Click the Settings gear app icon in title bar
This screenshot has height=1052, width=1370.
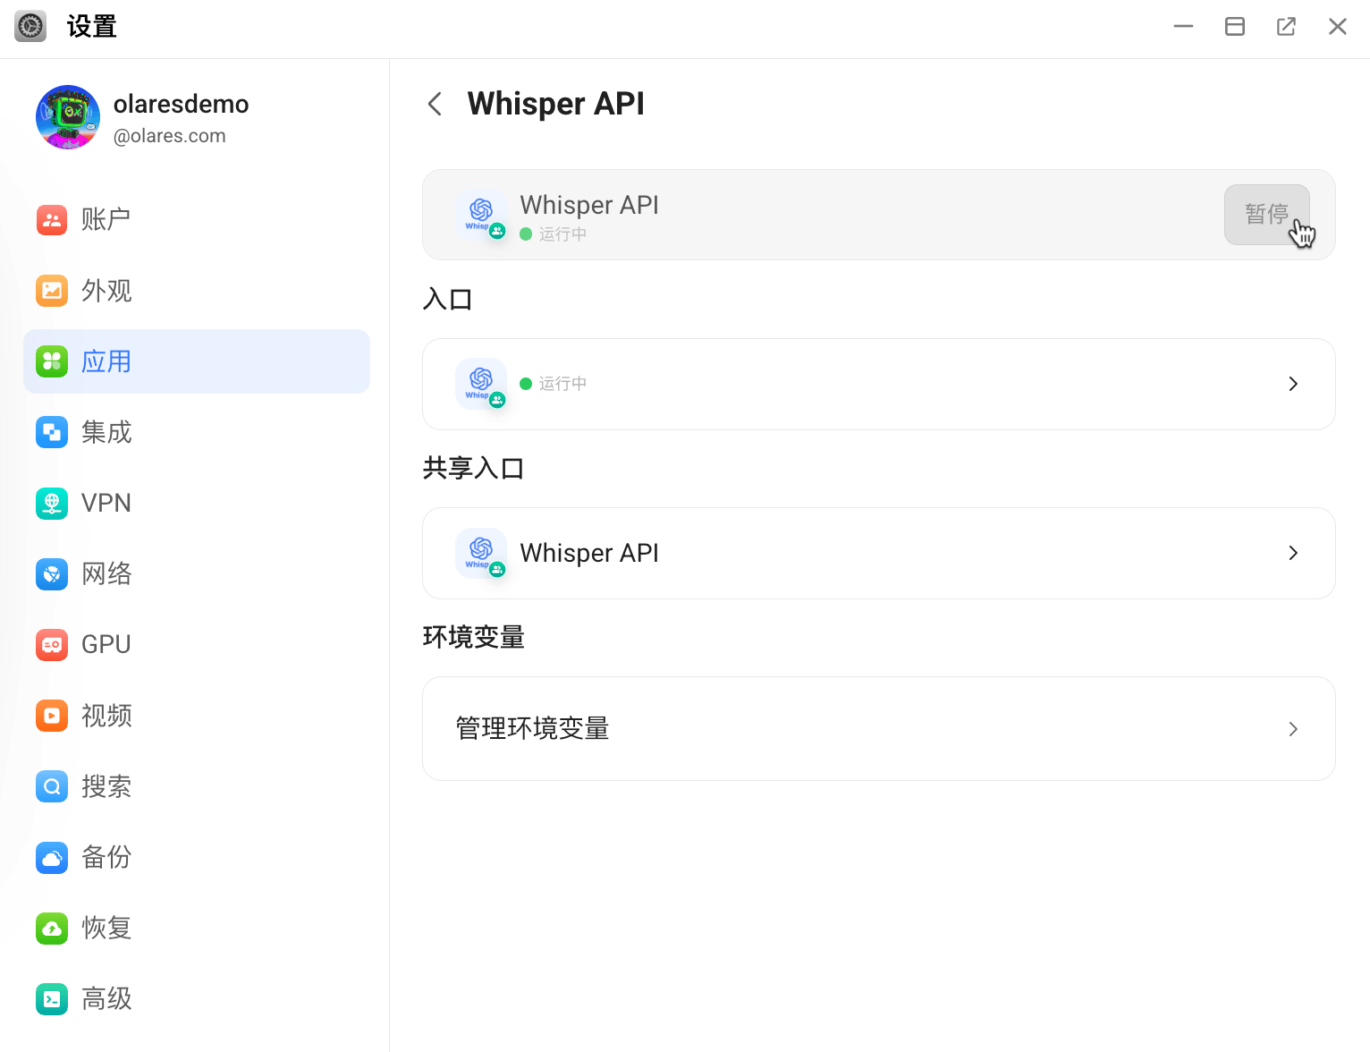[30, 27]
